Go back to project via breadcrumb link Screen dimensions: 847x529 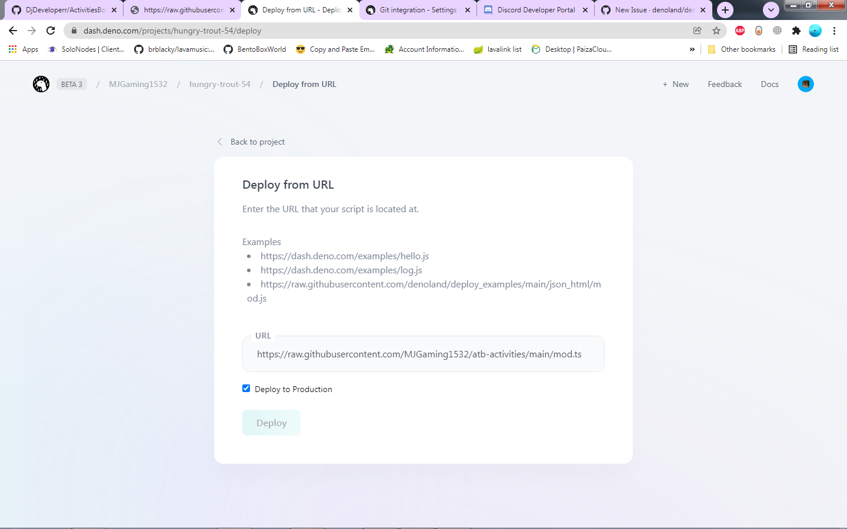(x=258, y=142)
